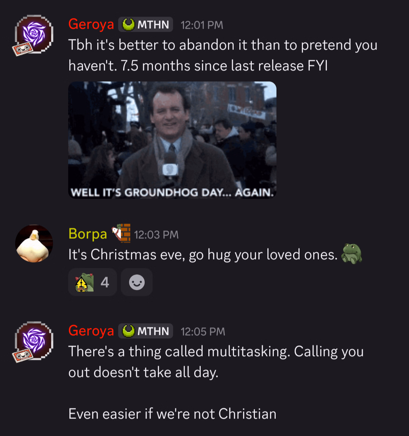Click the 12:05 PM timestamp

[203, 332]
